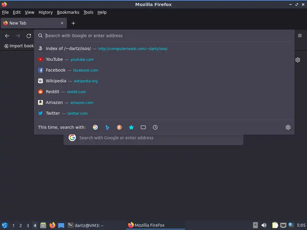Open the Edit menu
Image resolution: width=307 pixels, height=230 pixels.
point(17,12)
